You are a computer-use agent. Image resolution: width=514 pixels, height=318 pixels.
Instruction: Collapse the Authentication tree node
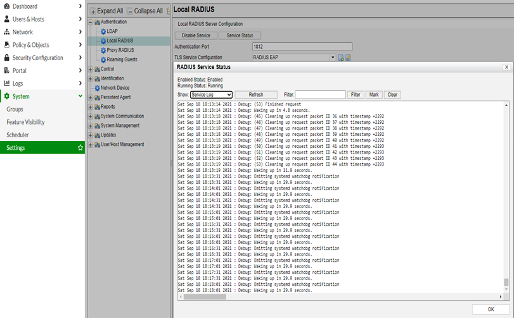pos(91,22)
